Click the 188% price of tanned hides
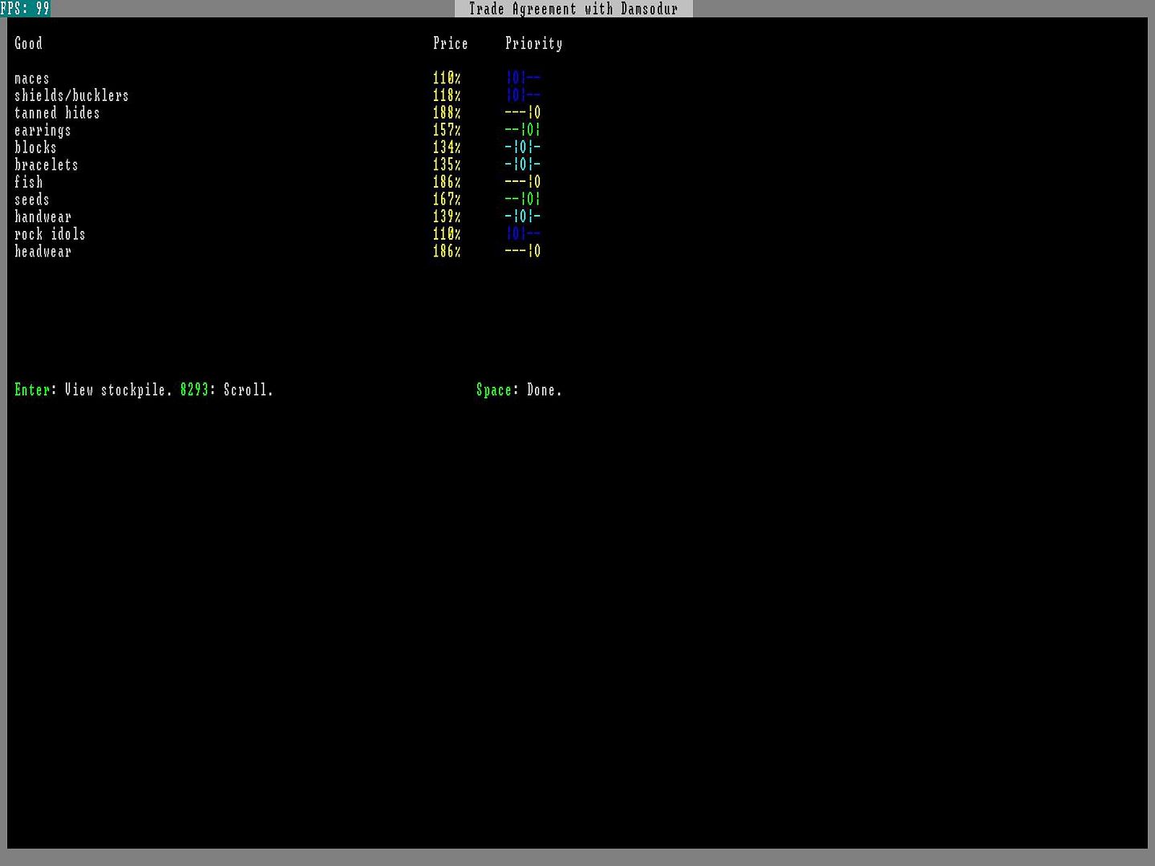The image size is (1155, 866). [x=447, y=113]
